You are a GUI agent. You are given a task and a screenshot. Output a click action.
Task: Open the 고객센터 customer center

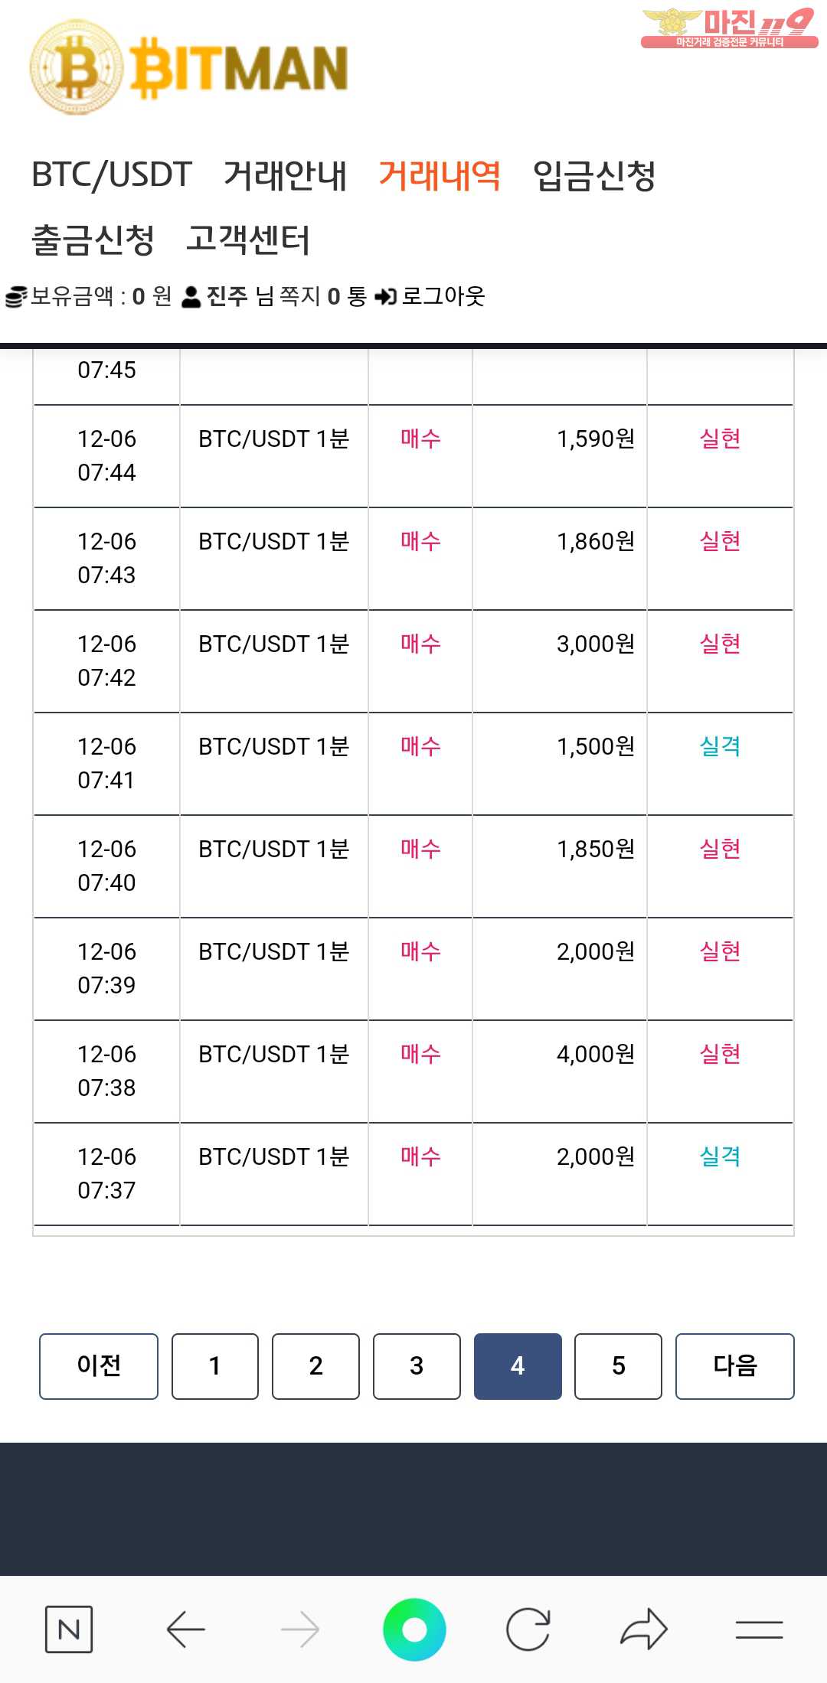pos(248,240)
